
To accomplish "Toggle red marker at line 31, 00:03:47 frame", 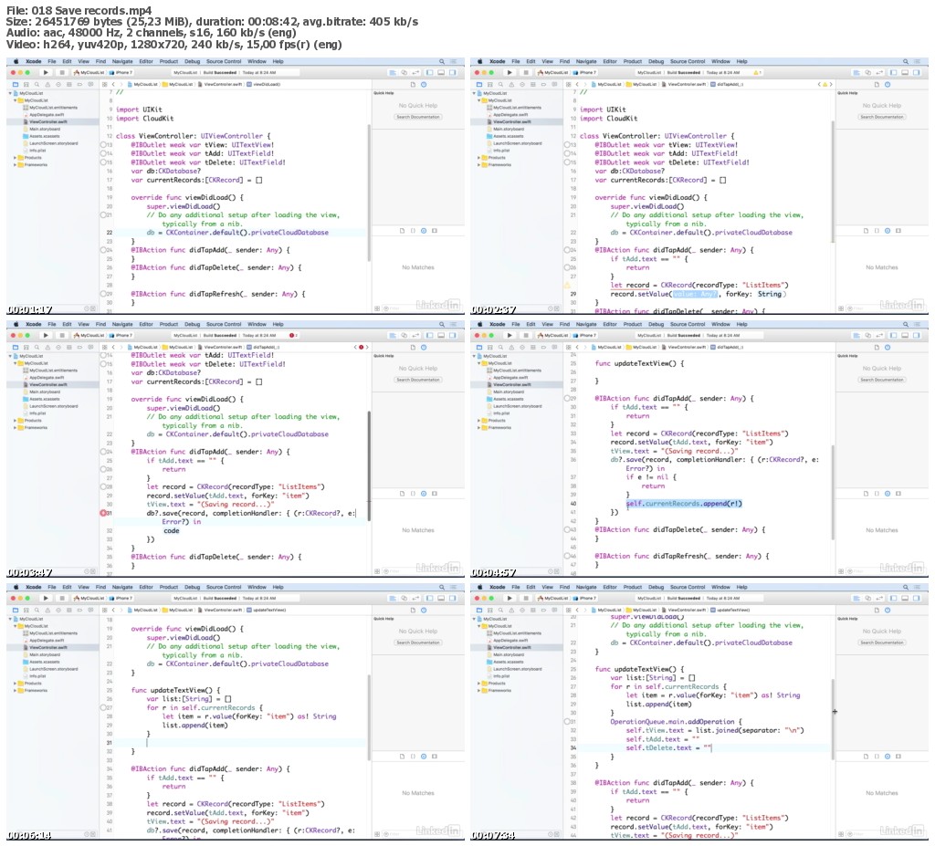I will pyautogui.click(x=103, y=513).
